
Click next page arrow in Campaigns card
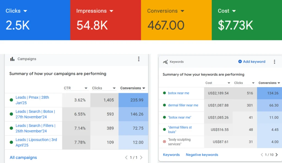point(141,158)
